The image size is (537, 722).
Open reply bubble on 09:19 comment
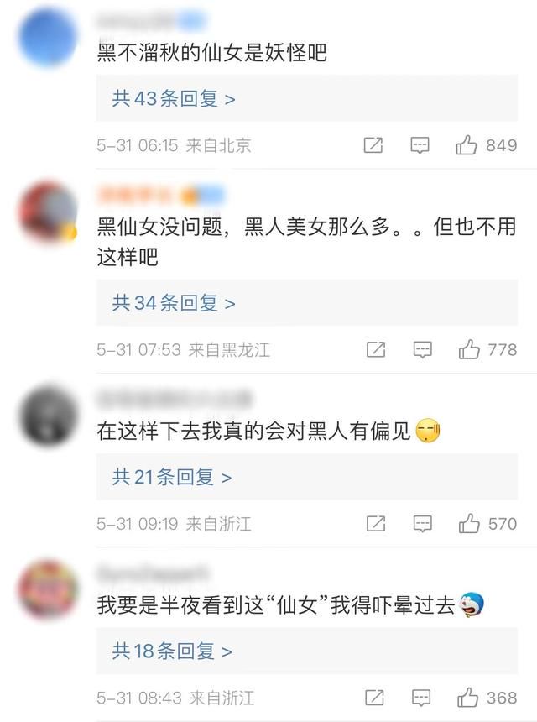coord(422,524)
